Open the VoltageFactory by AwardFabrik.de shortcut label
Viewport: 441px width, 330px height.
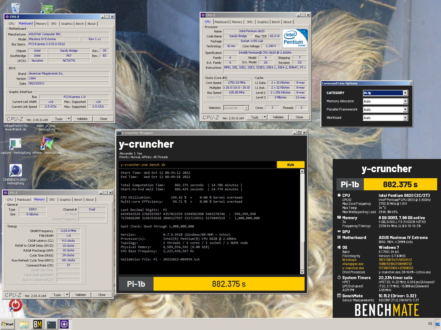point(15,128)
